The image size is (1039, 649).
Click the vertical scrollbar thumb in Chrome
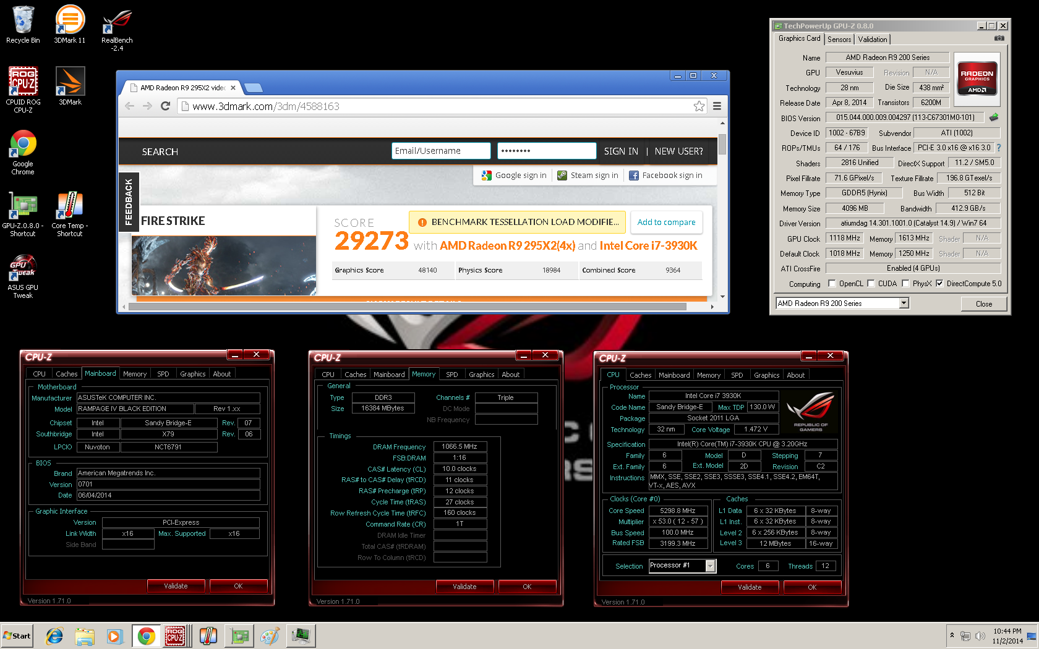722,143
